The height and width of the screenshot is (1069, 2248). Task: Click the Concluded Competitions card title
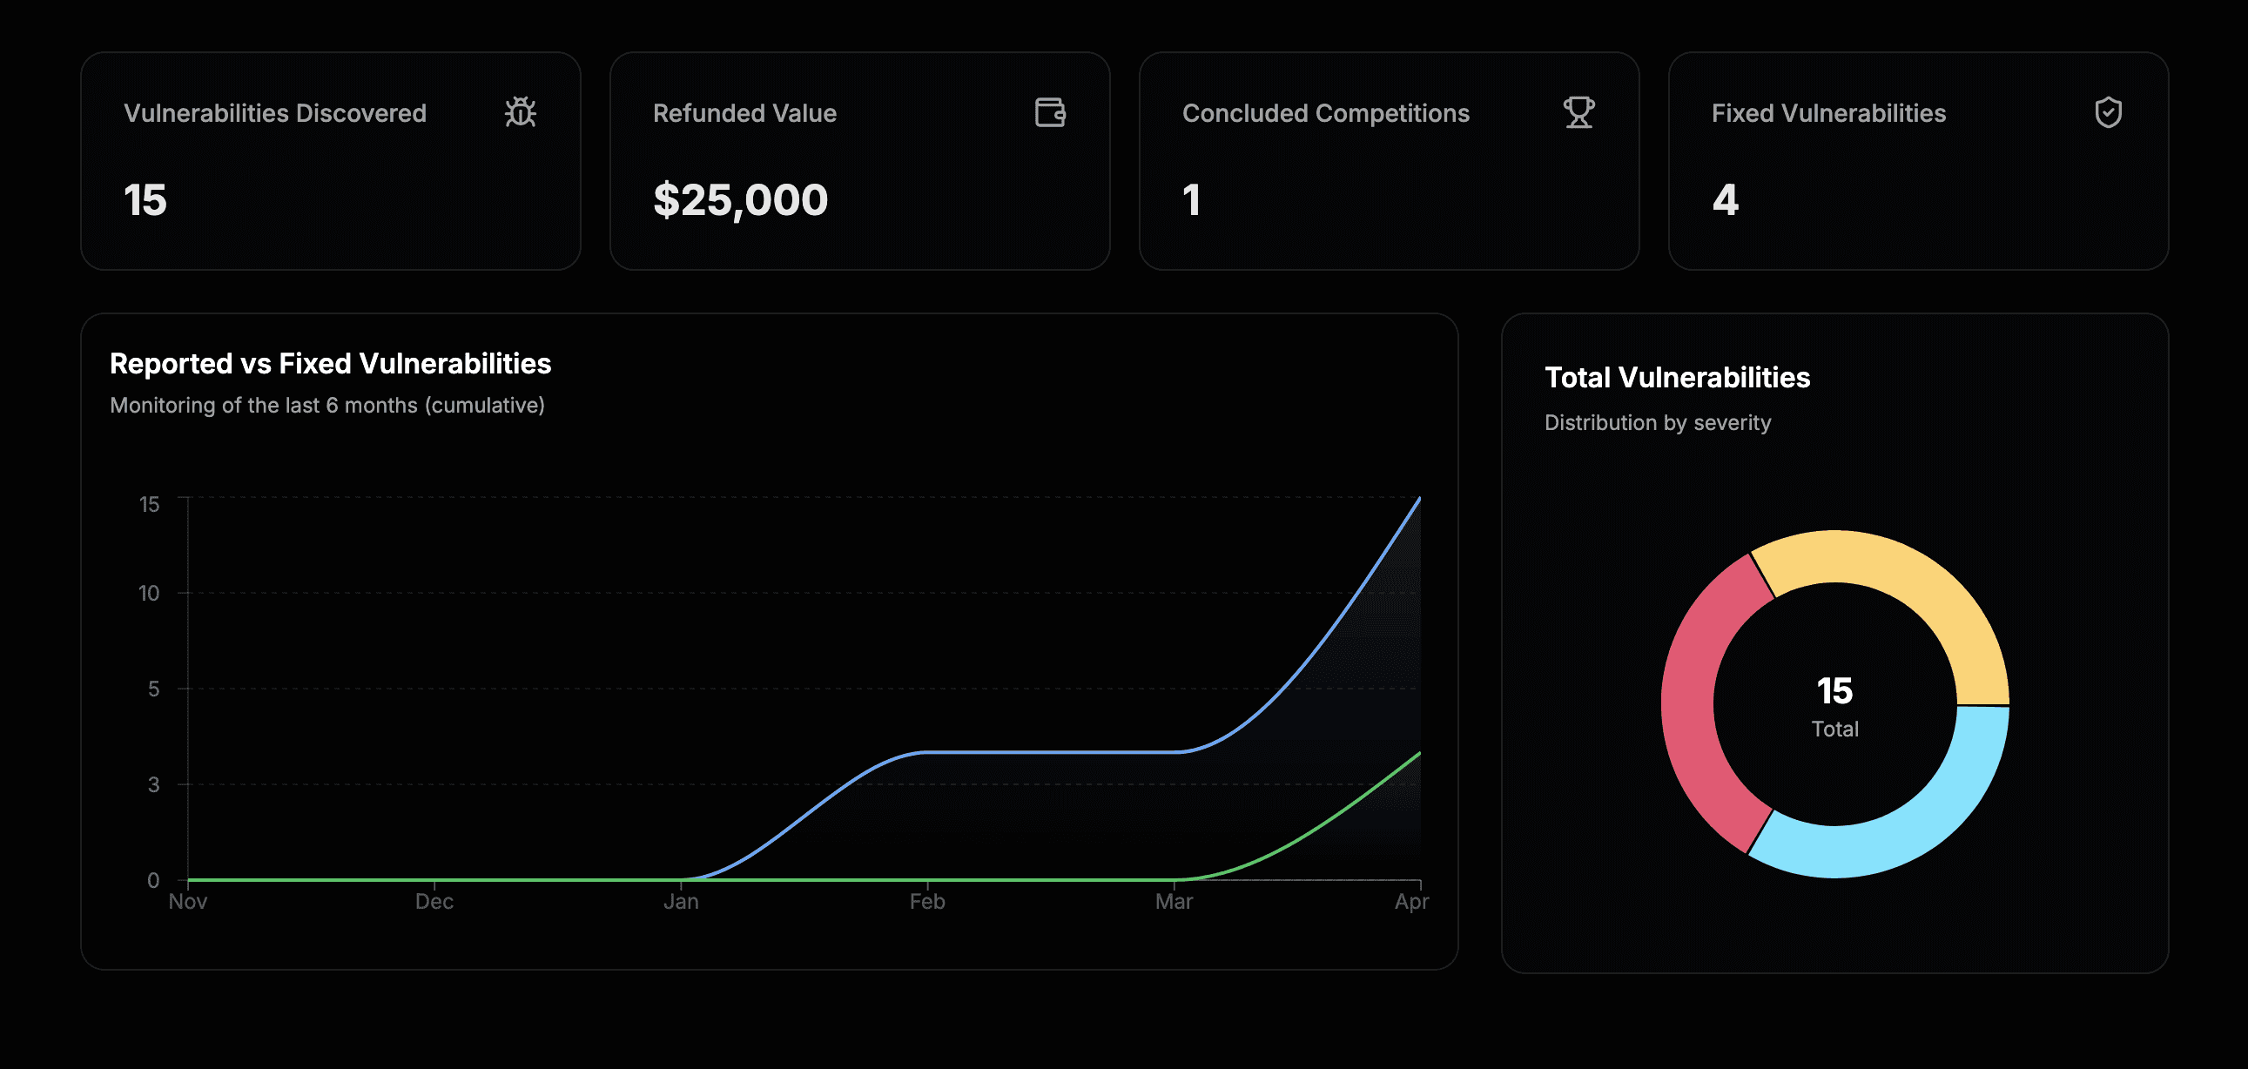point(1326,113)
